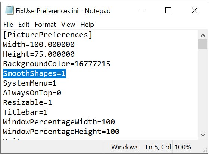Open the Edit menu
Viewport: 212px width, 155px height.
tap(24, 25)
